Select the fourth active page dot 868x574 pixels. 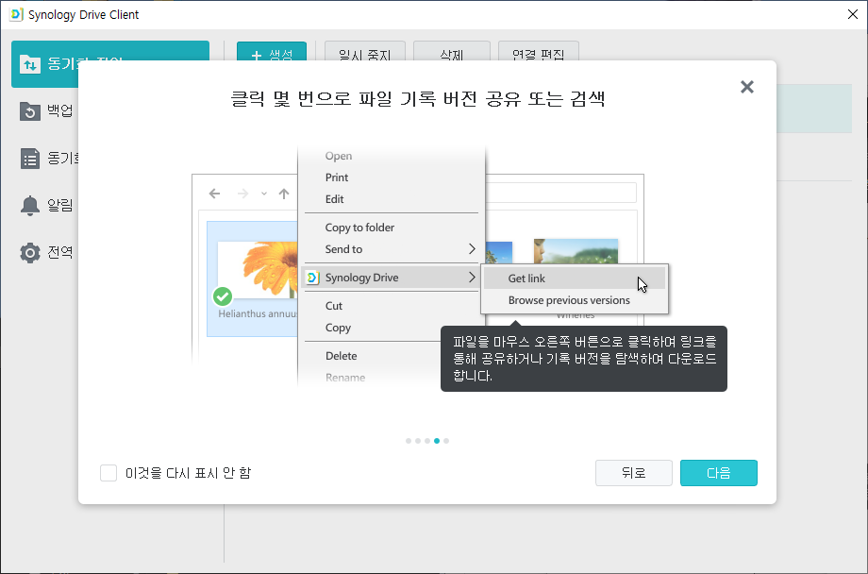tap(437, 441)
